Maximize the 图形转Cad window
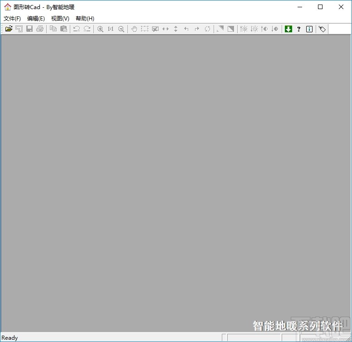 pyautogui.click(x=320, y=7)
